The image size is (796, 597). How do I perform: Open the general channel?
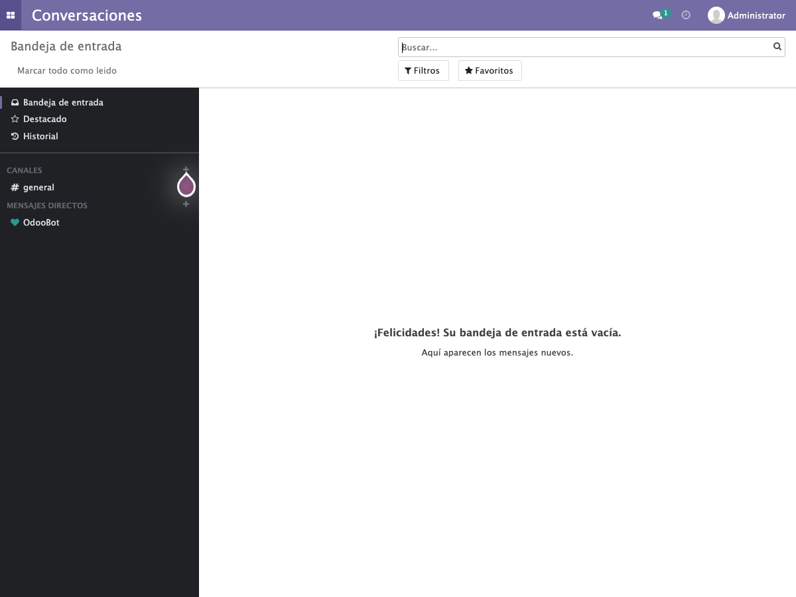click(99, 188)
